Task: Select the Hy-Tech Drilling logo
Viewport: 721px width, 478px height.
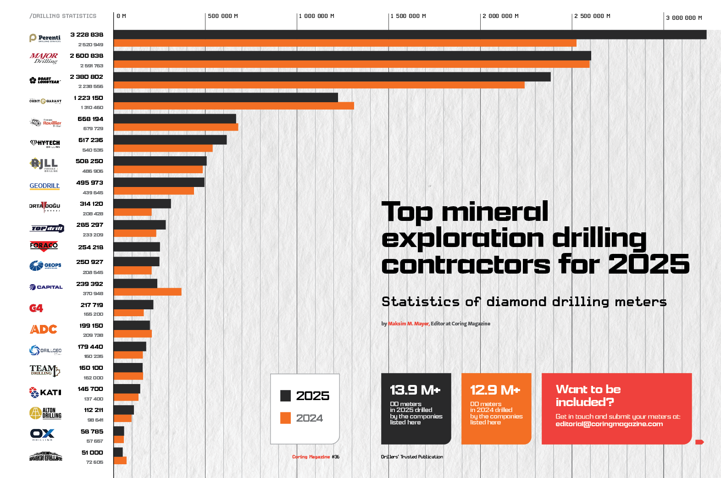Action: [45, 143]
